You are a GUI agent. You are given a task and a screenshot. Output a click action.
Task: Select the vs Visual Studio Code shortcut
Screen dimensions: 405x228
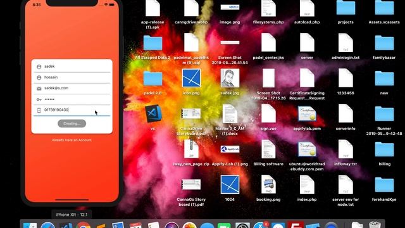[x=153, y=113]
